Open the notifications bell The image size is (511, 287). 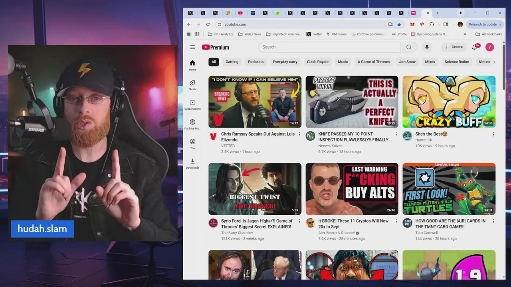tap(475, 47)
